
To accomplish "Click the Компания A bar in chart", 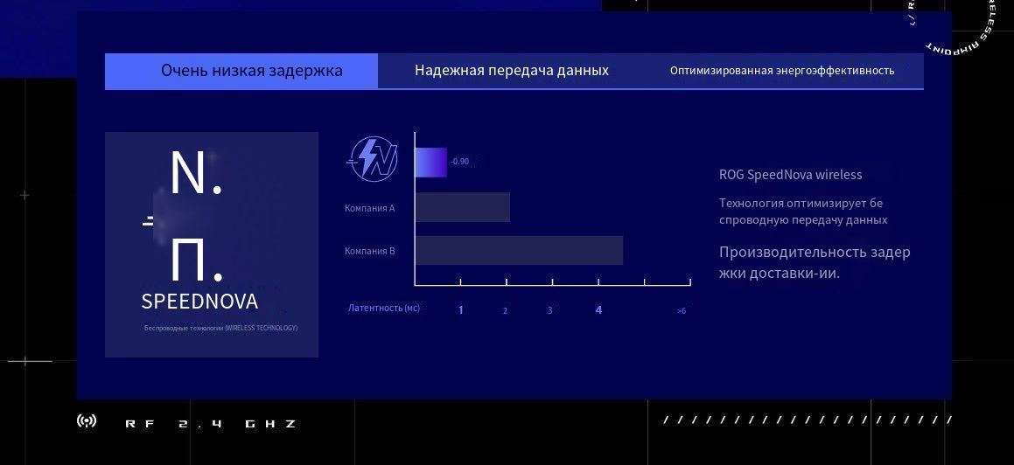I will click(x=462, y=207).
